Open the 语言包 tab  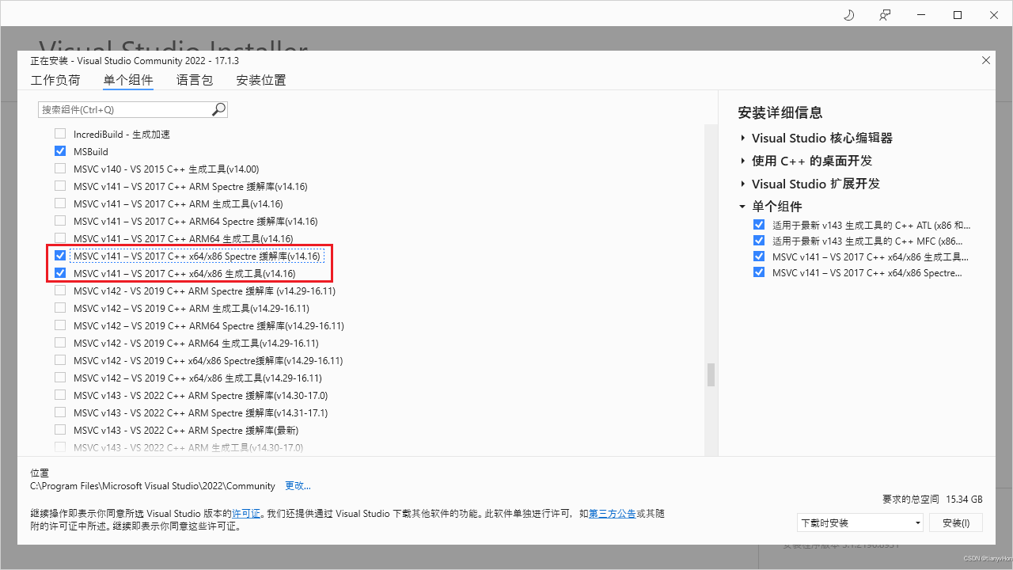pyautogui.click(x=195, y=80)
